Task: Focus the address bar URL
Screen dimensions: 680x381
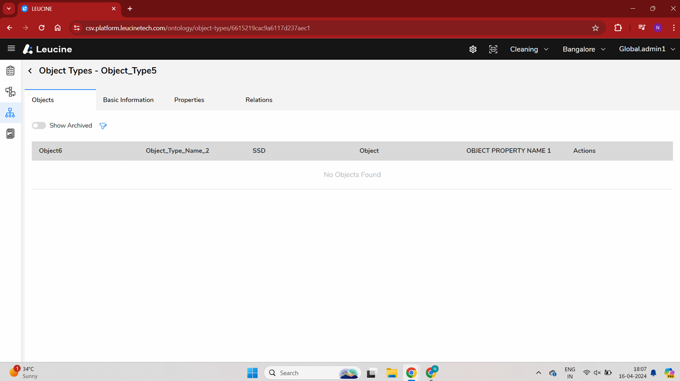Action: click(198, 28)
